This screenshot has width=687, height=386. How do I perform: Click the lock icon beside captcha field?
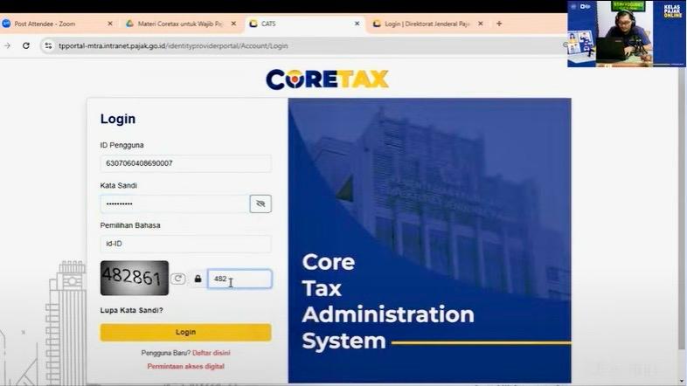(198, 279)
